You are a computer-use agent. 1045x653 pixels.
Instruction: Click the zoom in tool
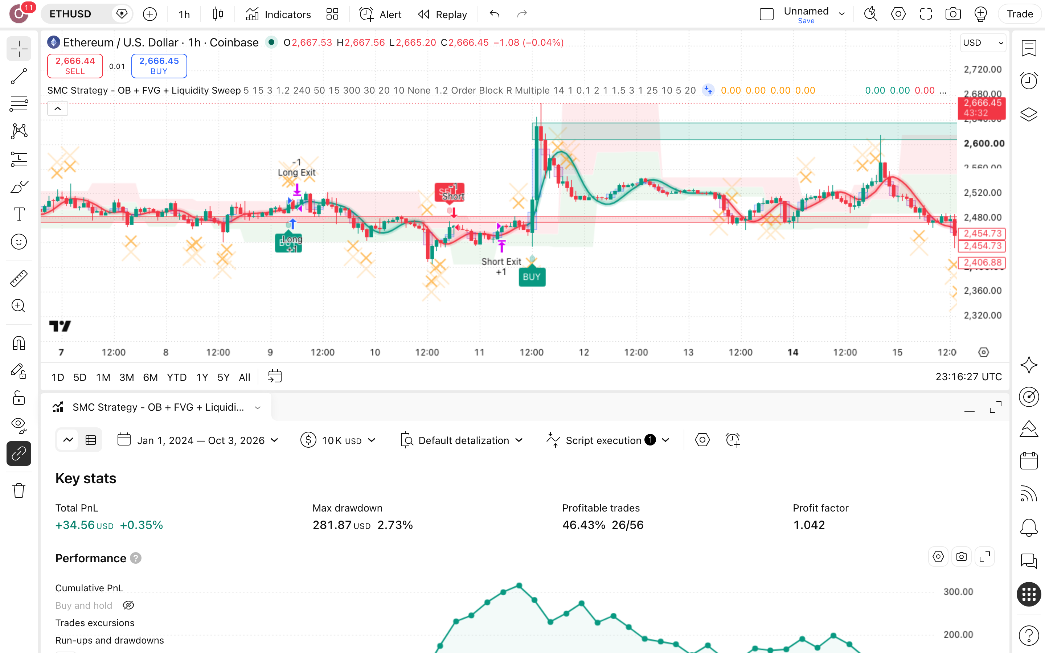coord(19,306)
